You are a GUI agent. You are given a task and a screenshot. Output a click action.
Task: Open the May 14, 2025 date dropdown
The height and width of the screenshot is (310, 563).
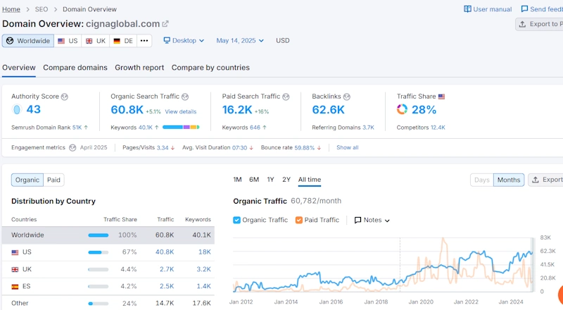point(240,41)
